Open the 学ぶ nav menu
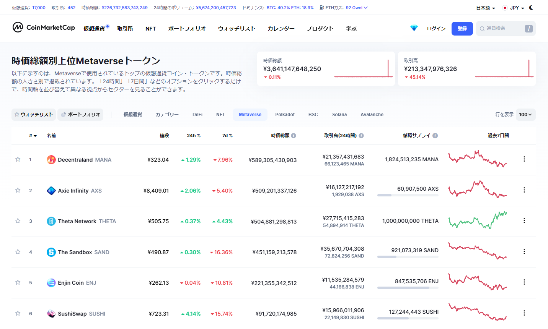This screenshot has width=548, height=329. pos(351,29)
